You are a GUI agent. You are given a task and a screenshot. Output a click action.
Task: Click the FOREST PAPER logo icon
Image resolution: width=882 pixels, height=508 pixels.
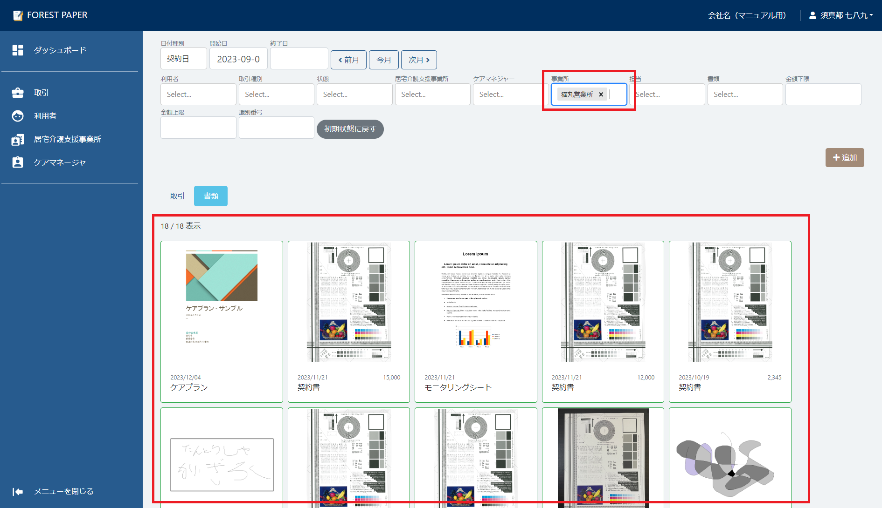(x=18, y=15)
